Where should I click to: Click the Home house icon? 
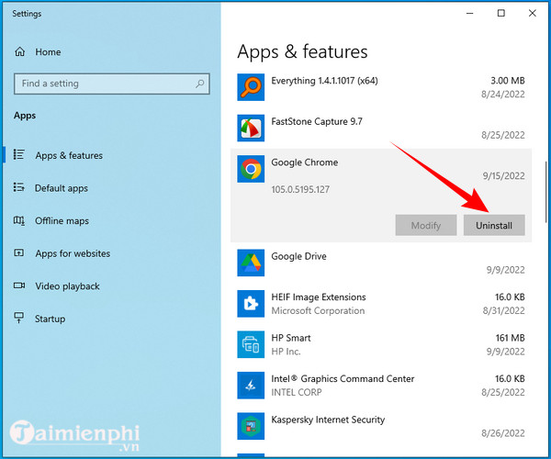point(19,52)
